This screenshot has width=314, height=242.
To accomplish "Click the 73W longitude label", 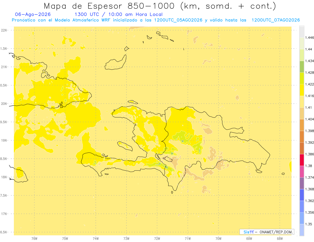I will 126,238.
